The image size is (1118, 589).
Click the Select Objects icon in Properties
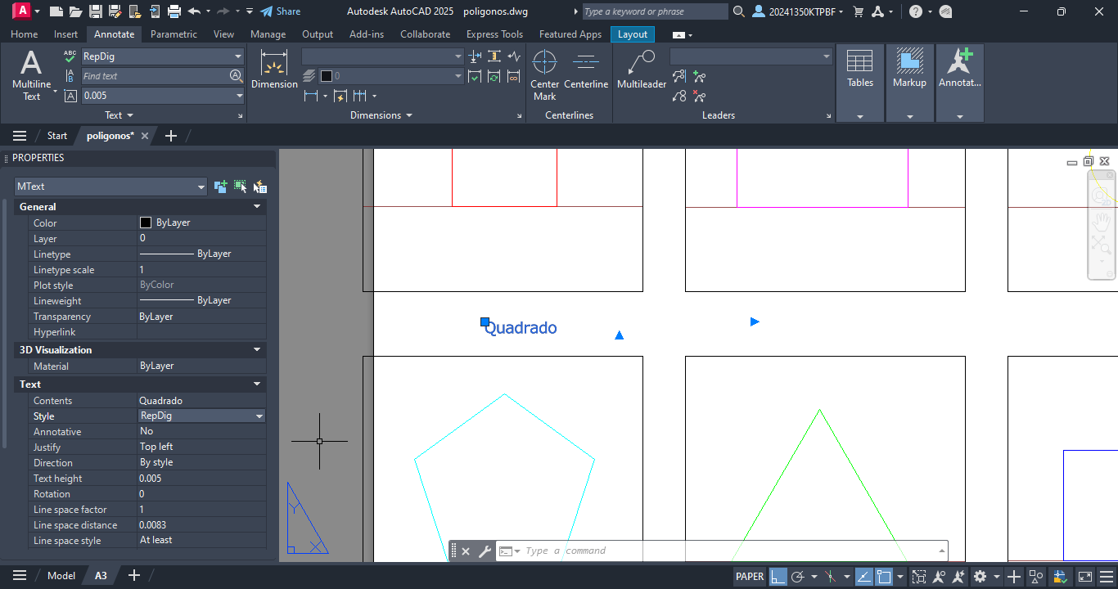point(240,187)
